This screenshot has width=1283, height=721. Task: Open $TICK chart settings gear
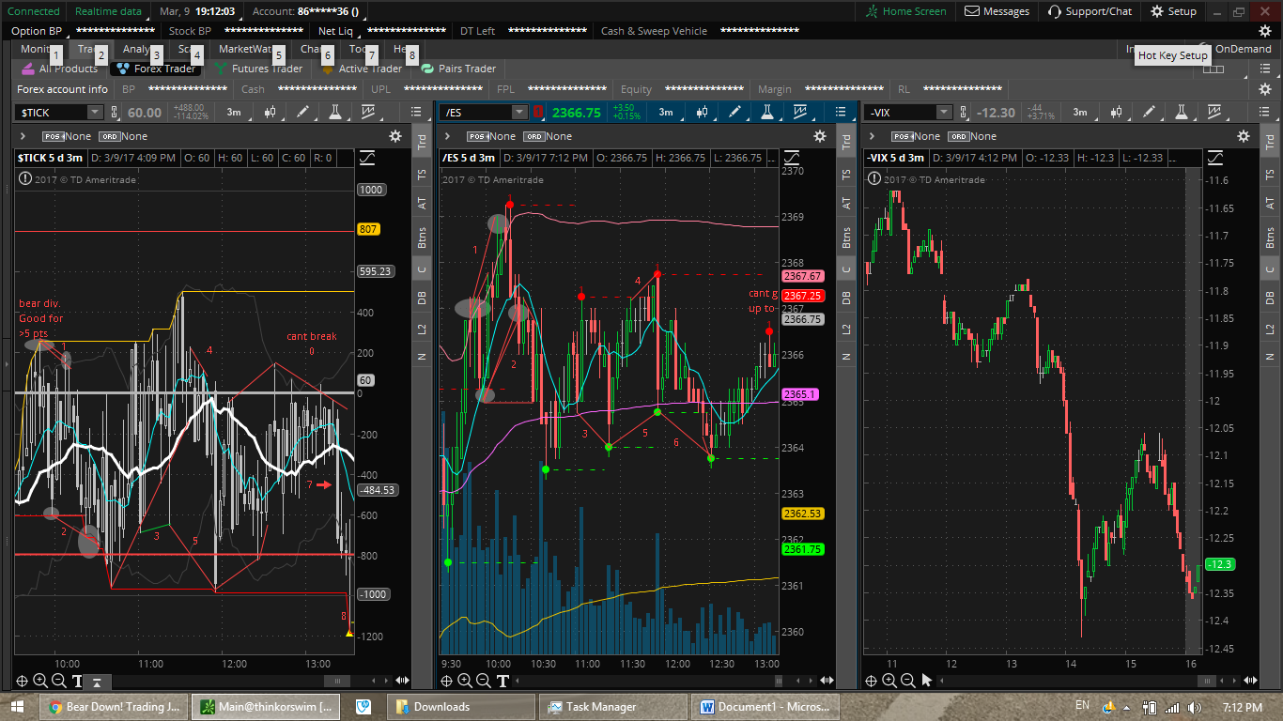click(x=395, y=136)
